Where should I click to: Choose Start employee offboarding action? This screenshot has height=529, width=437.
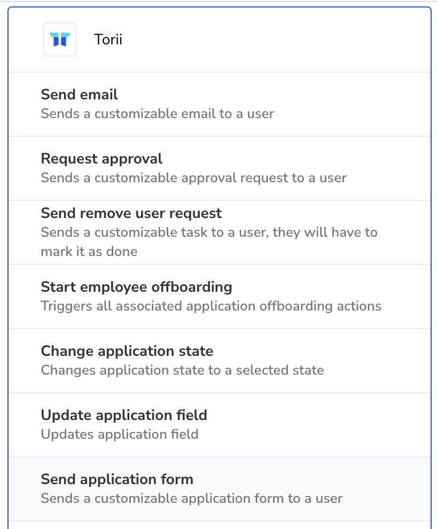point(220,297)
